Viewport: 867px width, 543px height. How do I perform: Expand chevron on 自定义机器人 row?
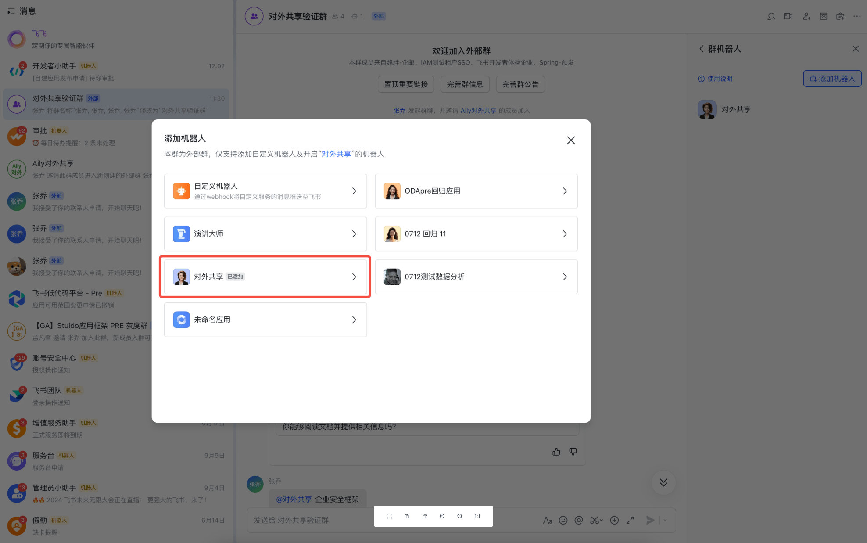[x=354, y=191]
